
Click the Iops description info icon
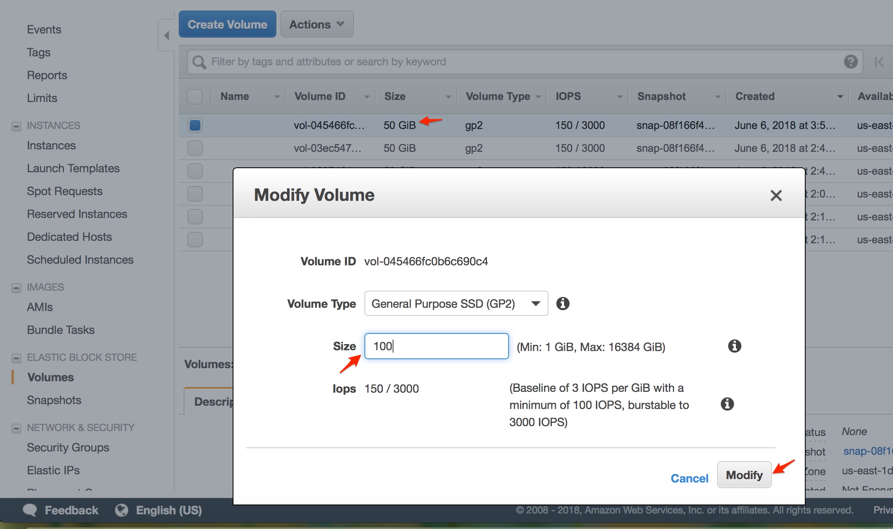727,404
